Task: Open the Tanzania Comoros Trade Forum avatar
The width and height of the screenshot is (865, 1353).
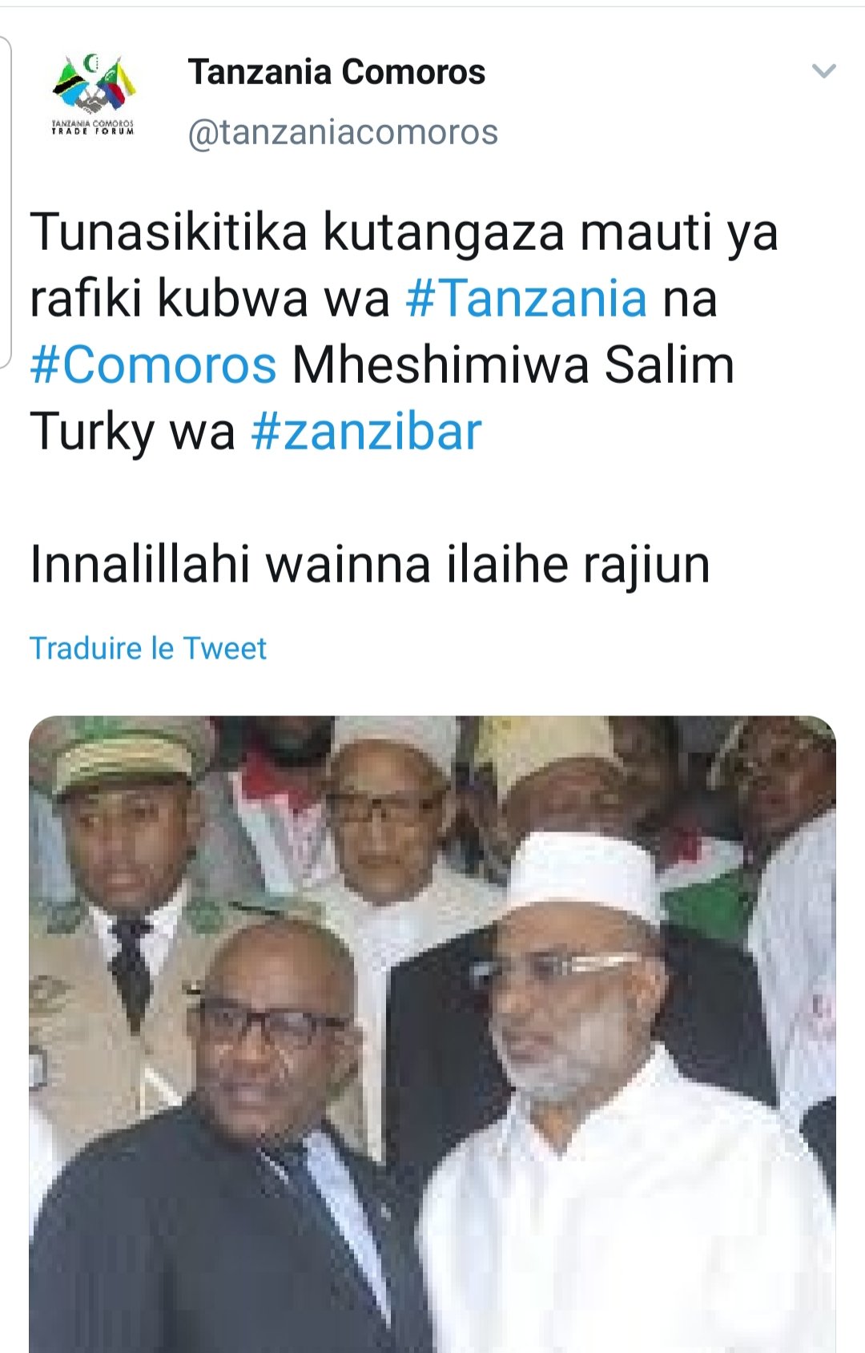Action: click(x=94, y=95)
